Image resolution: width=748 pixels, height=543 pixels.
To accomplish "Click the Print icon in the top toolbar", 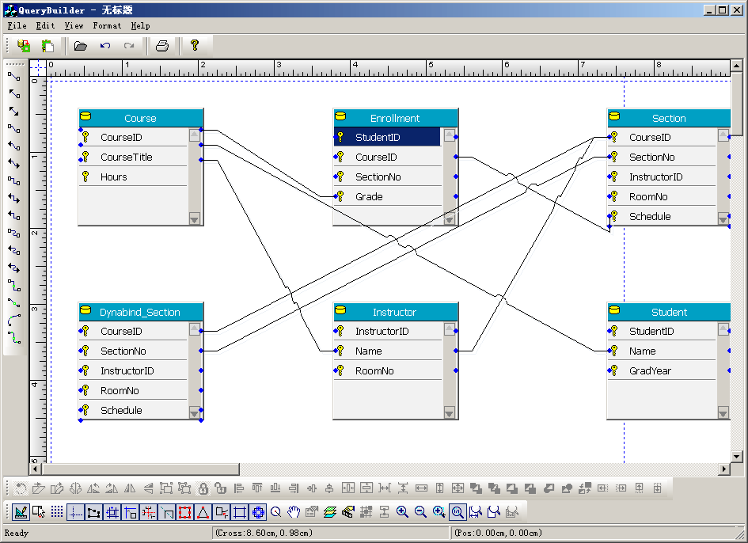I will point(162,46).
